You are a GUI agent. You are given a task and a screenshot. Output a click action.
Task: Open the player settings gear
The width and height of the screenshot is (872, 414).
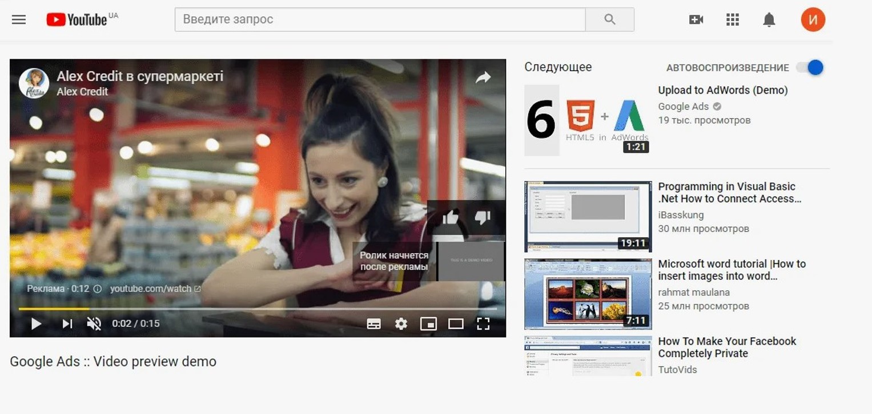click(401, 324)
